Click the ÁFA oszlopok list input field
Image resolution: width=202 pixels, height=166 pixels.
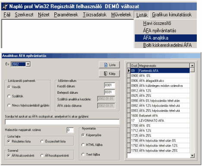tap(62, 122)
